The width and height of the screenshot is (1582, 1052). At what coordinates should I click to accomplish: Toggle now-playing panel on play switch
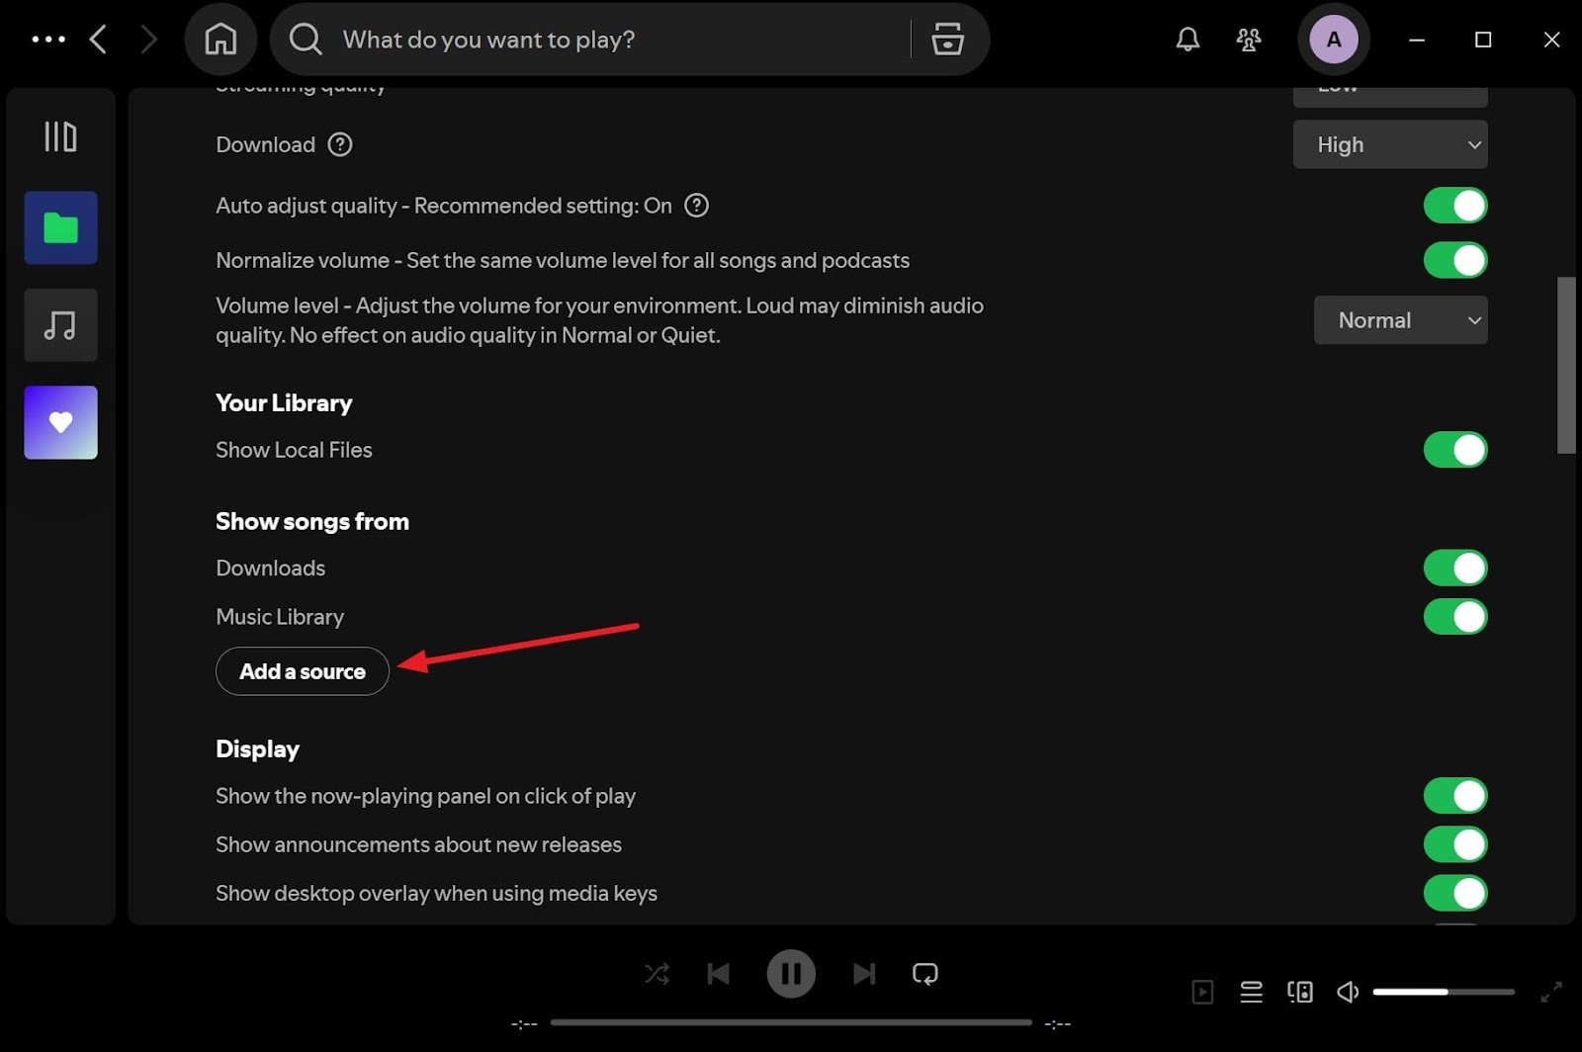point(1455,796)
